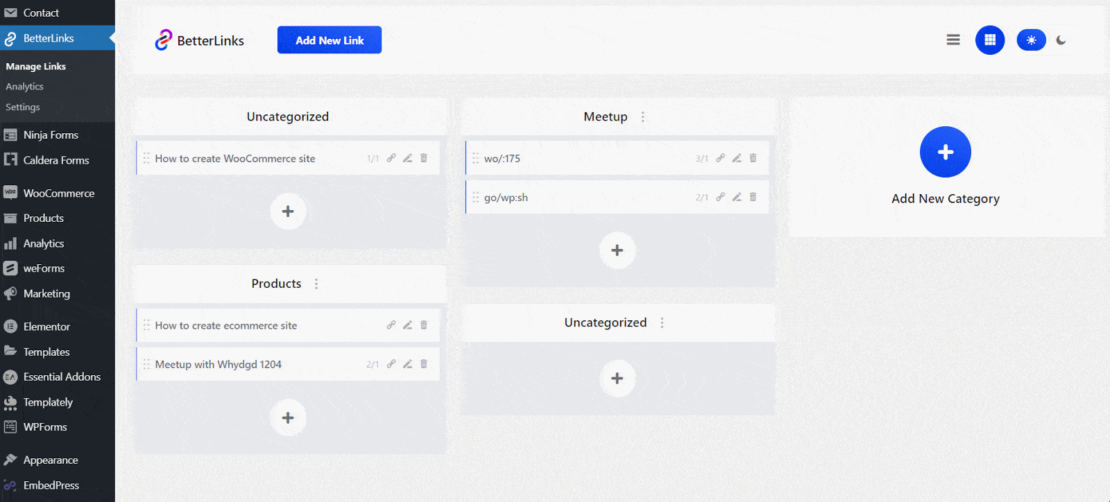Open the WooCommerce admin menu
This screenshot has width=1110, height=502.
point(58,193)
